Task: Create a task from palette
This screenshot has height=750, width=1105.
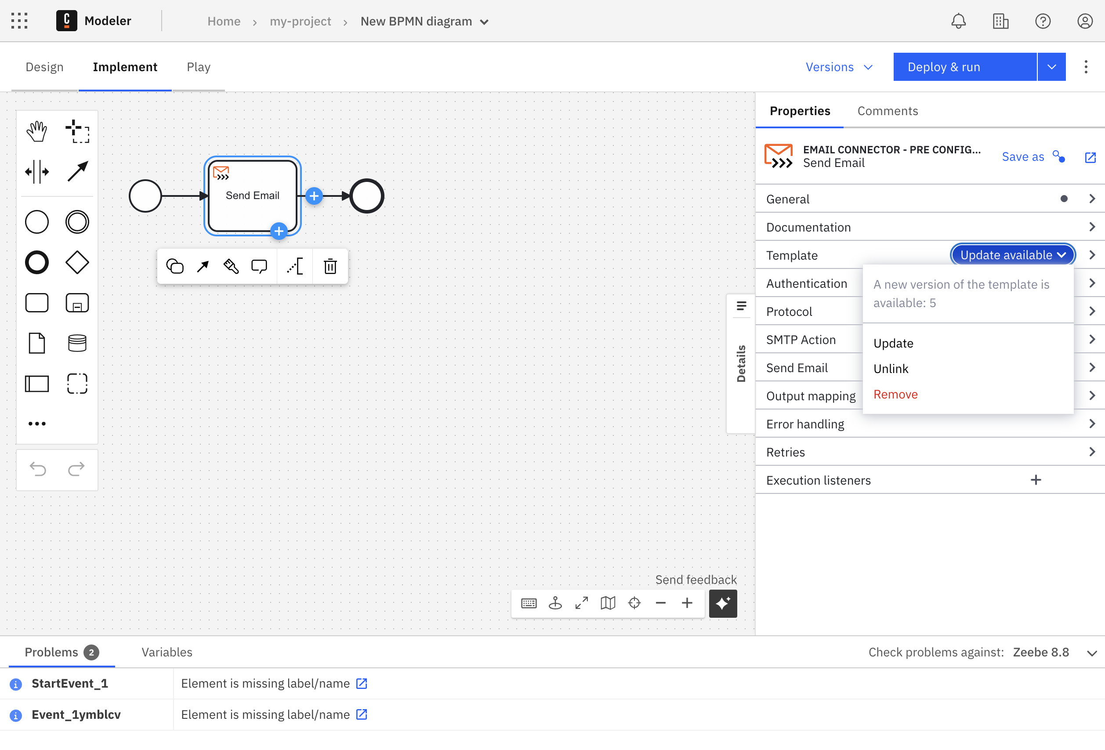Action: point(36,303)
